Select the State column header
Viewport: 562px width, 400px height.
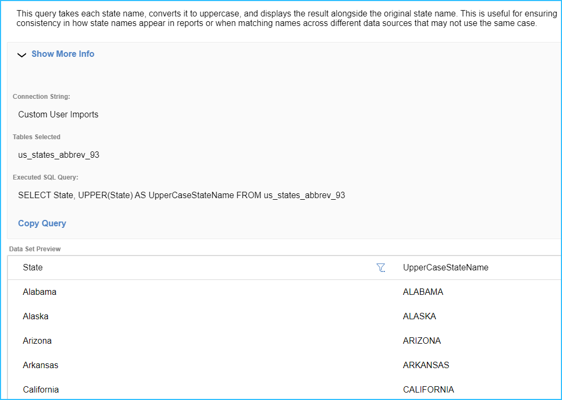[32, 268]
